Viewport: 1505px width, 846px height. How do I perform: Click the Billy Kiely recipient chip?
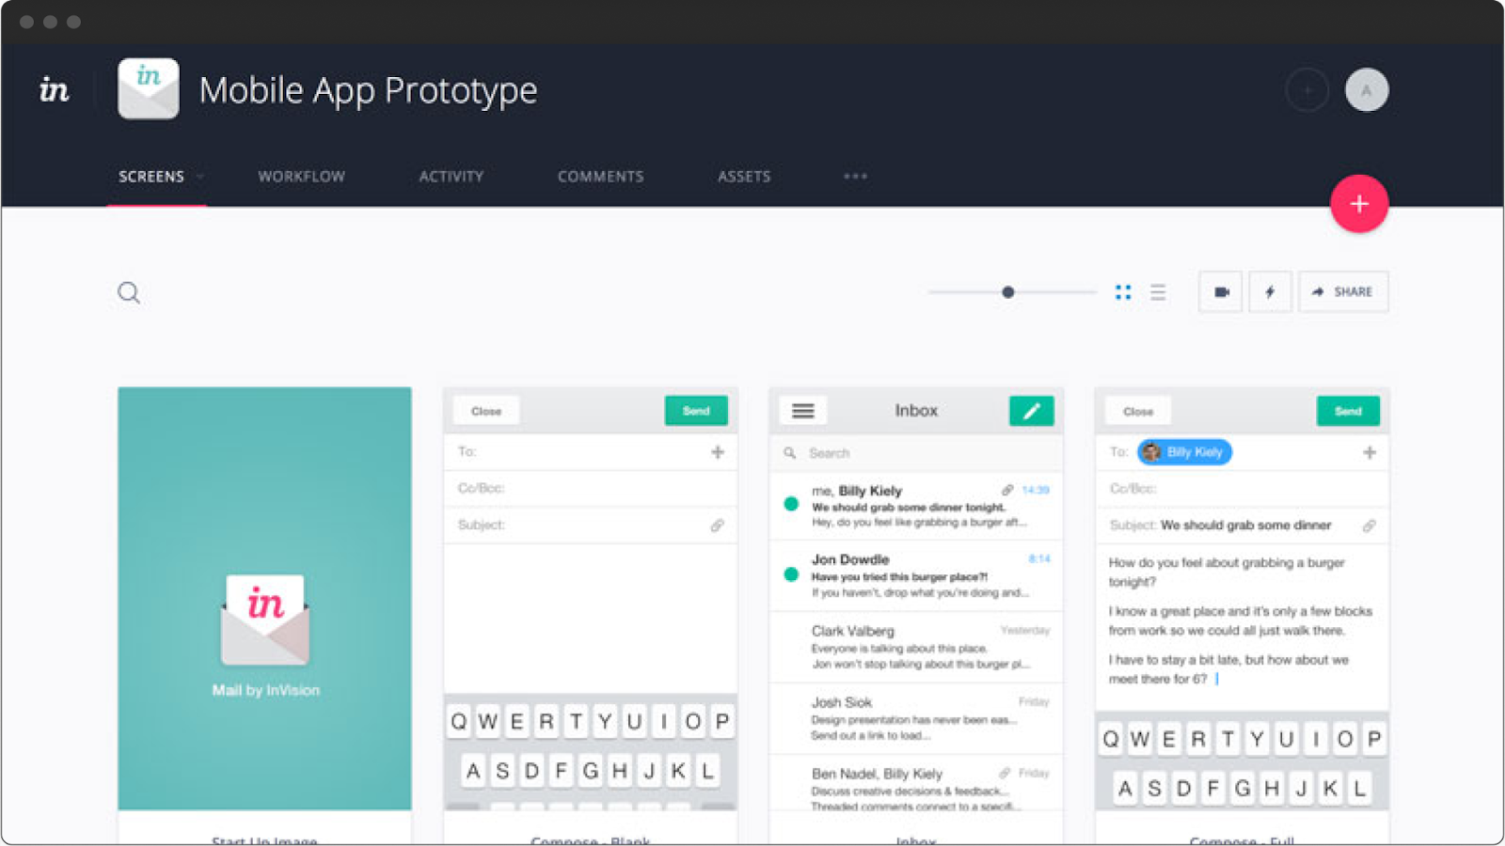click(1184, 452)
